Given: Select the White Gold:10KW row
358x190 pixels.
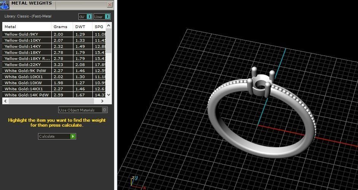Looking at the screenshot, I should 54,83.
